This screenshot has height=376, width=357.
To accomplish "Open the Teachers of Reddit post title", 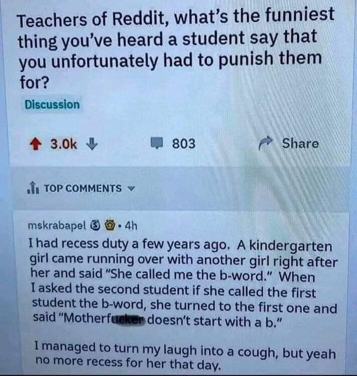I will coord(176,48).
